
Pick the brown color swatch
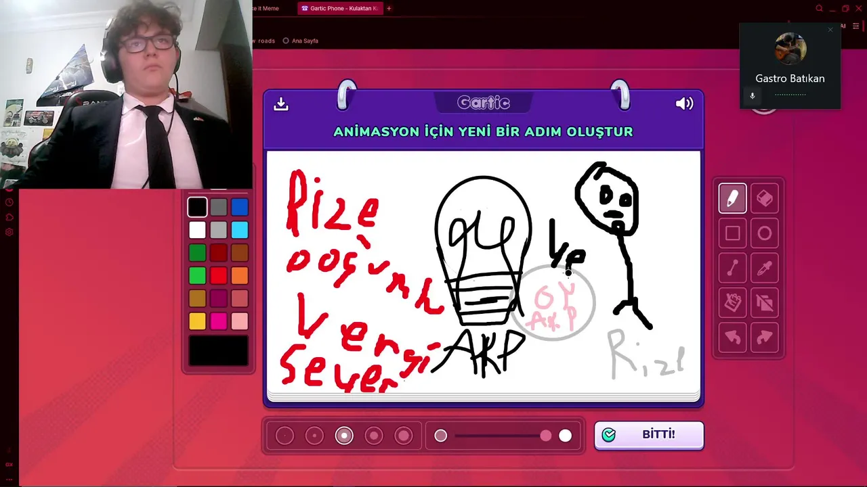pos(240,253)
